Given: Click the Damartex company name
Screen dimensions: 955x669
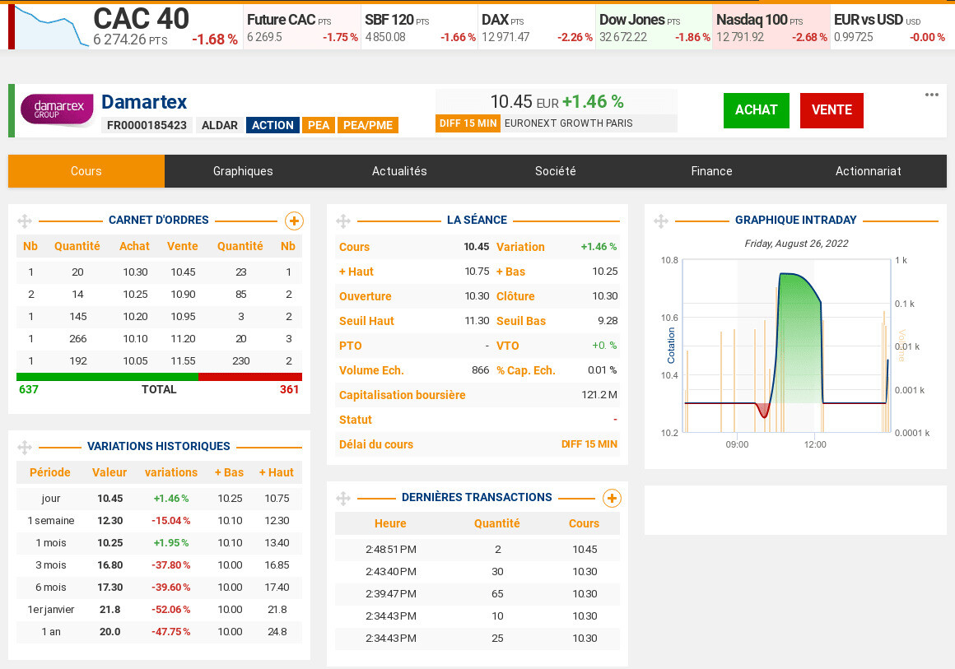Looking at the screenshot, I should [144, 102].
